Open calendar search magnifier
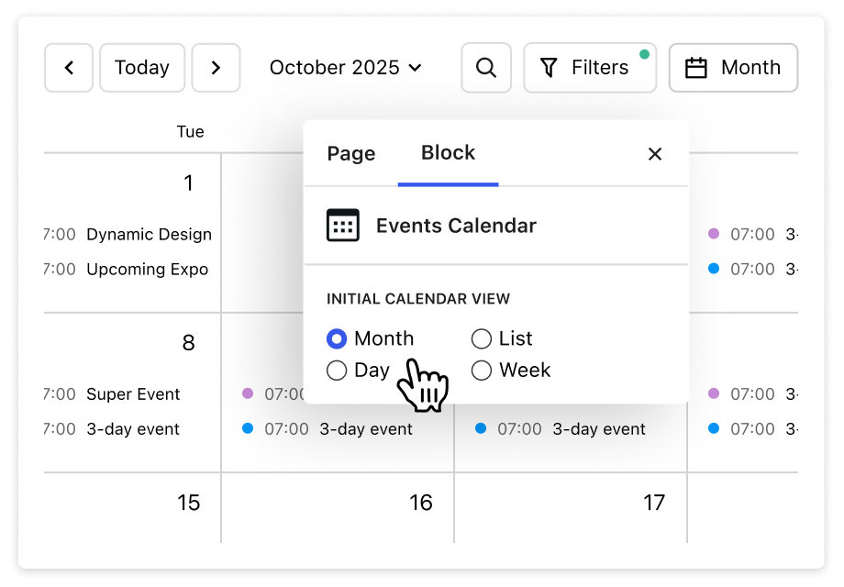The image size is (844, 587). [x=486, y=68]
